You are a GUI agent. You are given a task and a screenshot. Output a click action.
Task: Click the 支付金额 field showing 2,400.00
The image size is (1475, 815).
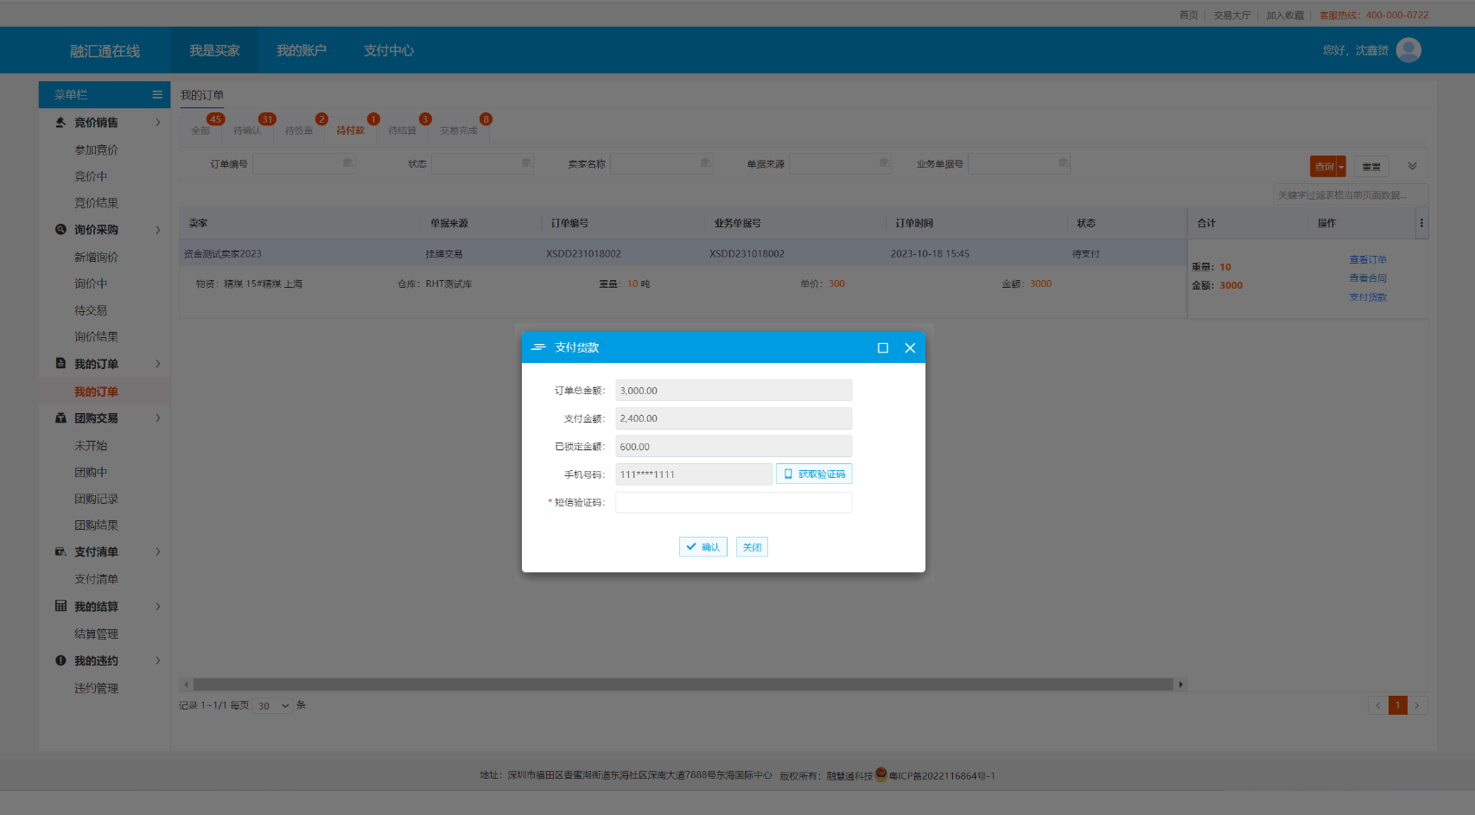click(x=734, y=418)
